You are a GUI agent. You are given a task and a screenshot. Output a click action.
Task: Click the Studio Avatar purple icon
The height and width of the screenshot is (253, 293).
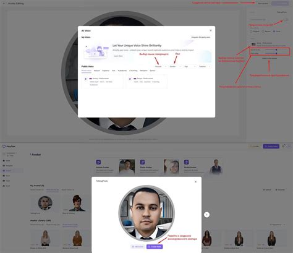(186, 162)
